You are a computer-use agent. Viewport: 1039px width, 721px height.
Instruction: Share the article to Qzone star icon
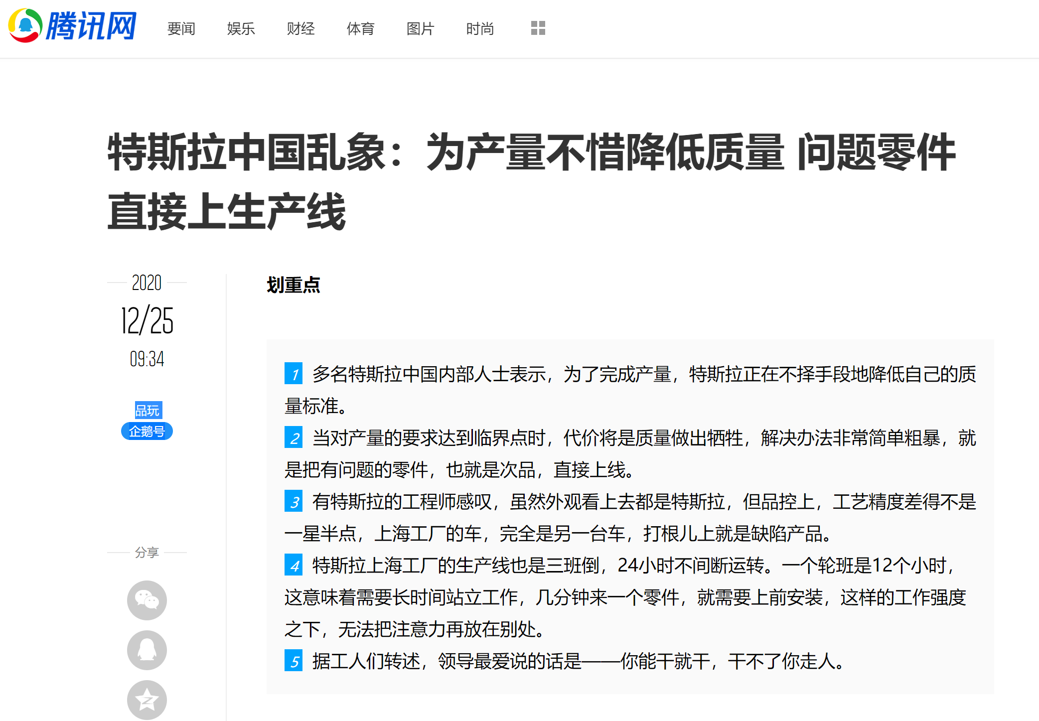[147, 700]
